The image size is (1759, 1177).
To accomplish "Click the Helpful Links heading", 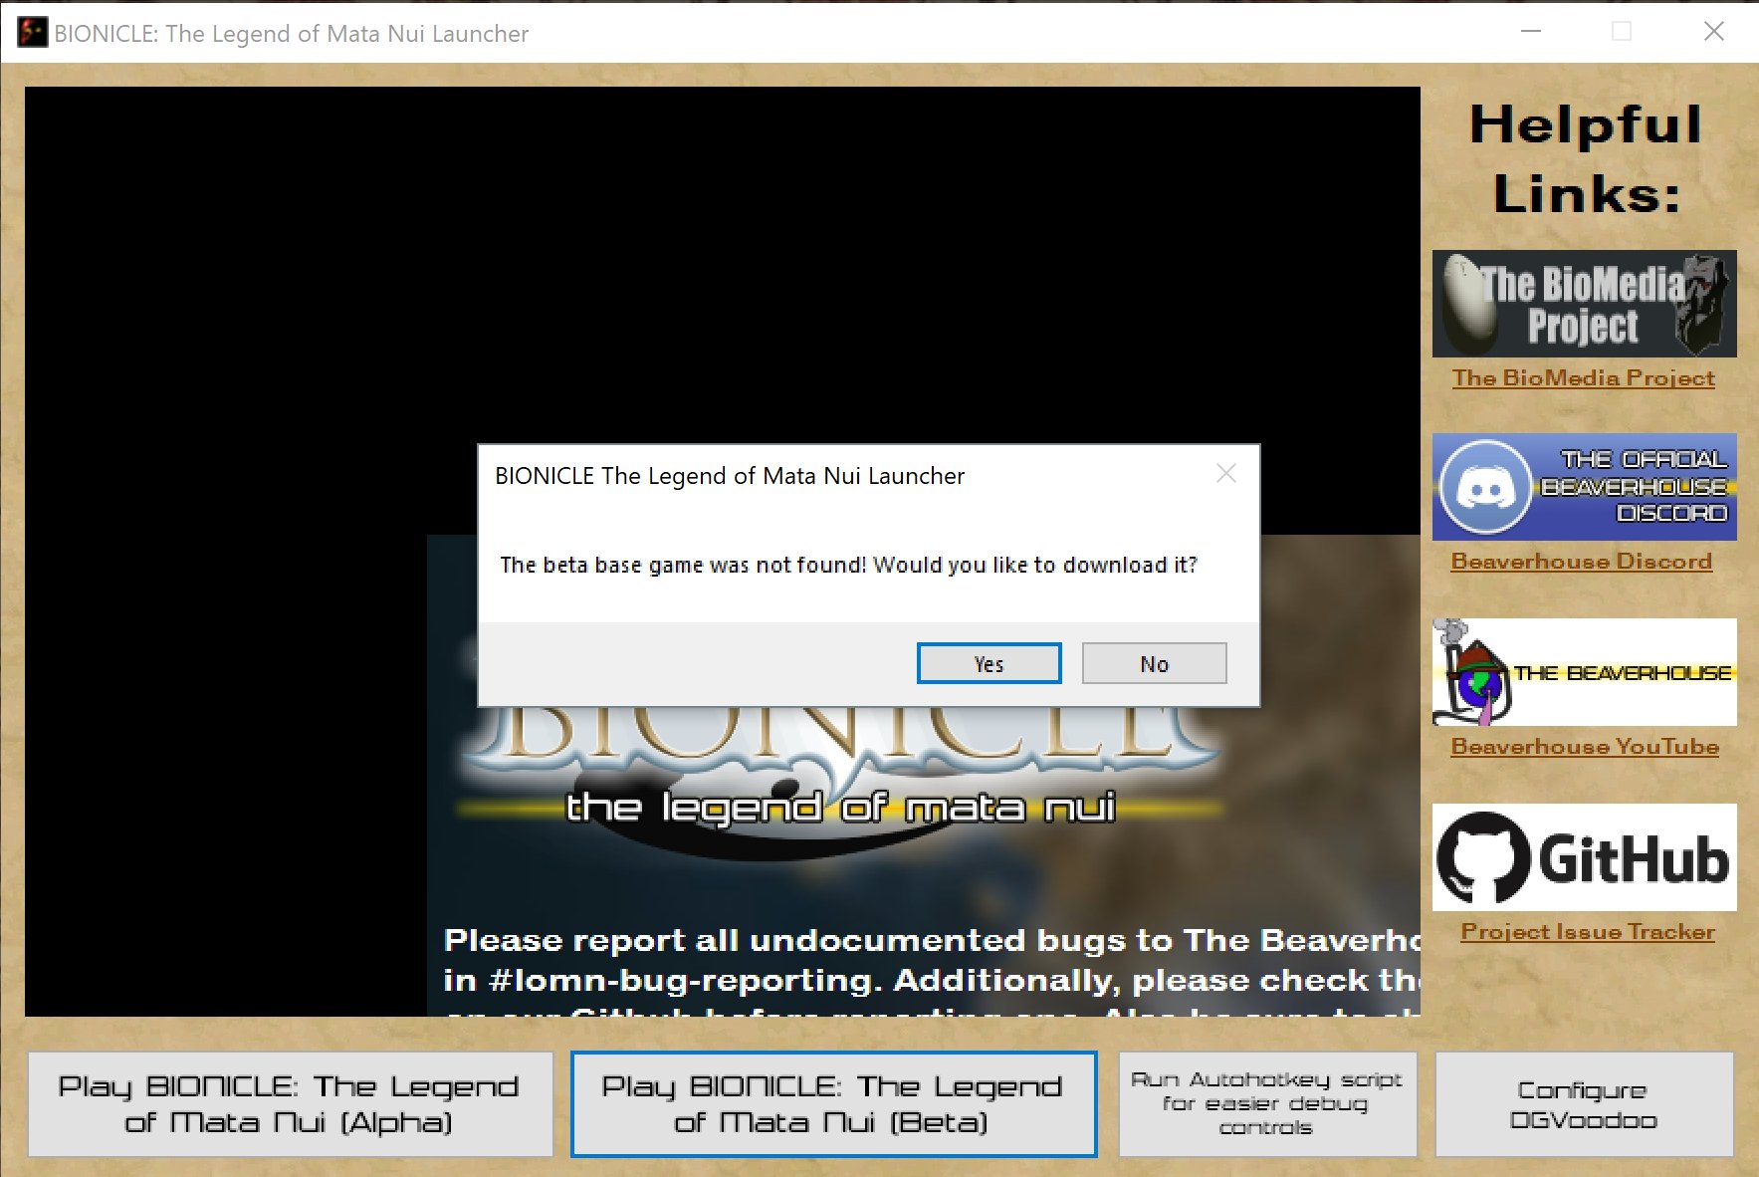I will 1586,158.
